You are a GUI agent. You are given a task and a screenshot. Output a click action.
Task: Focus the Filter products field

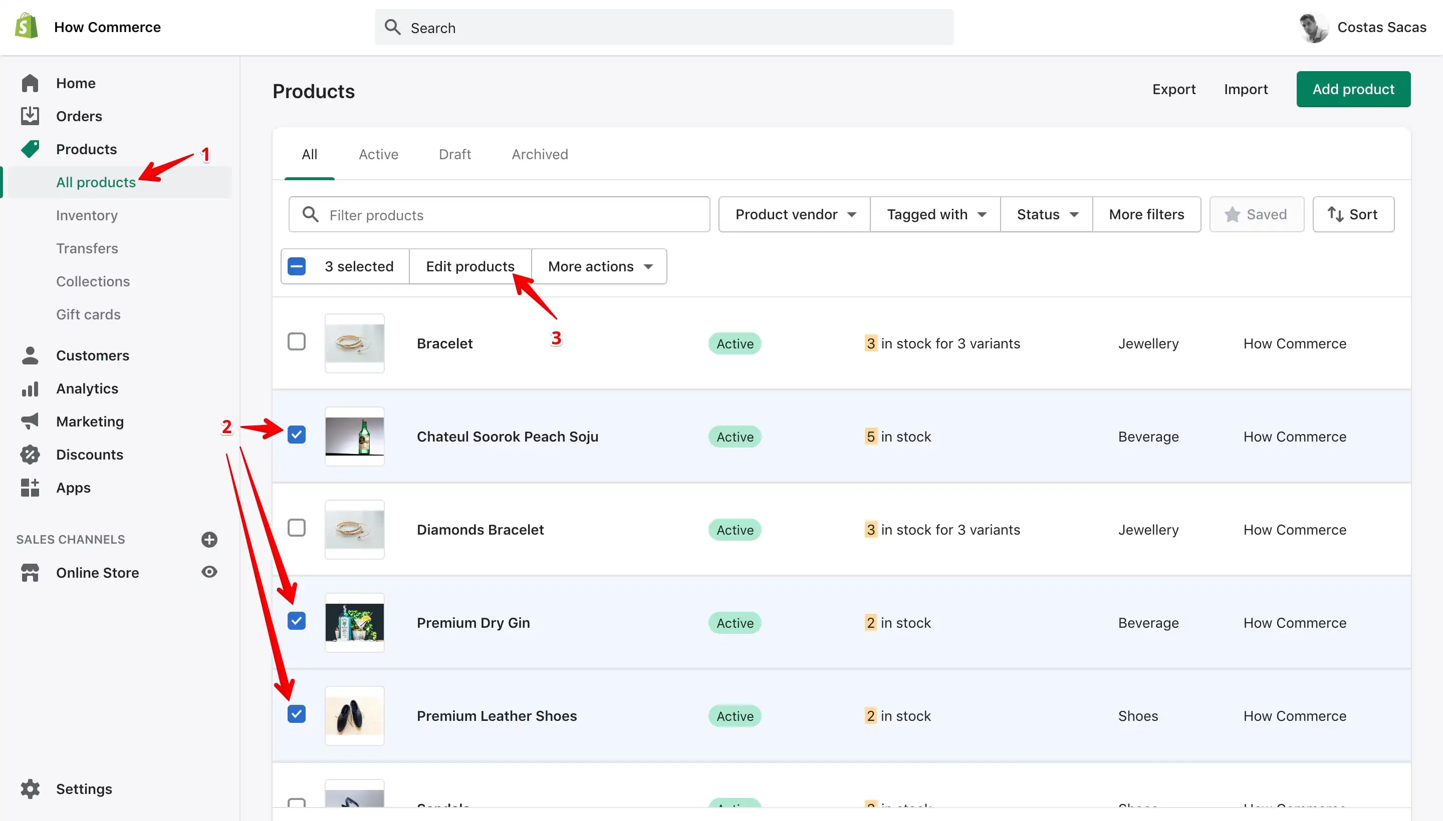point(500,214)
